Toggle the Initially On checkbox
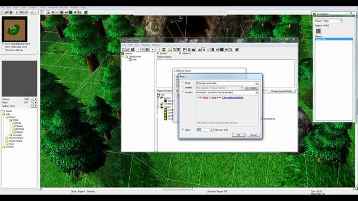The width and height of the screenshot is (358, 201). (180, 53)
